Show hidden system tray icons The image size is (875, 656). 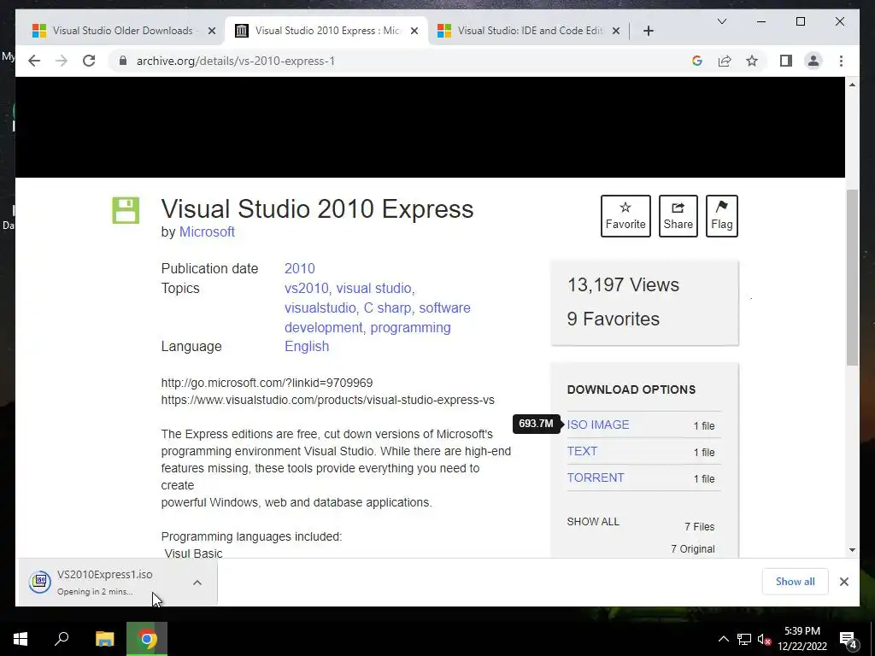click(723, 639)
